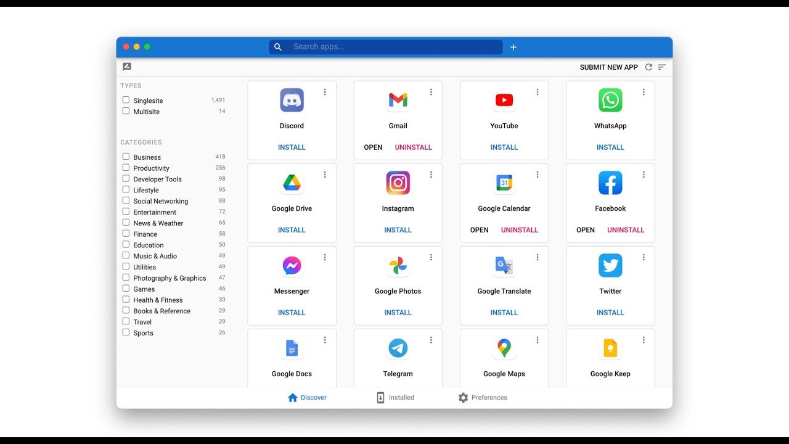Expand the Twitter card's three-dot menu
Screen dimensions: 789x444
tap(644, 257)
